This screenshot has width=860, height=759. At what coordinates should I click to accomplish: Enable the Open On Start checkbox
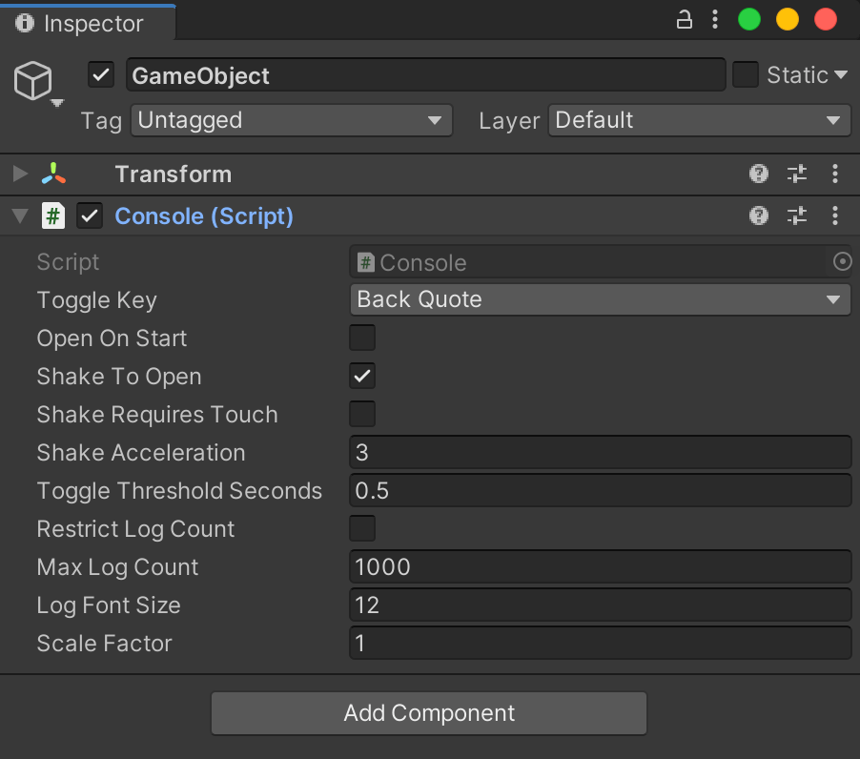pyautogui.click(x=362, y=338)
